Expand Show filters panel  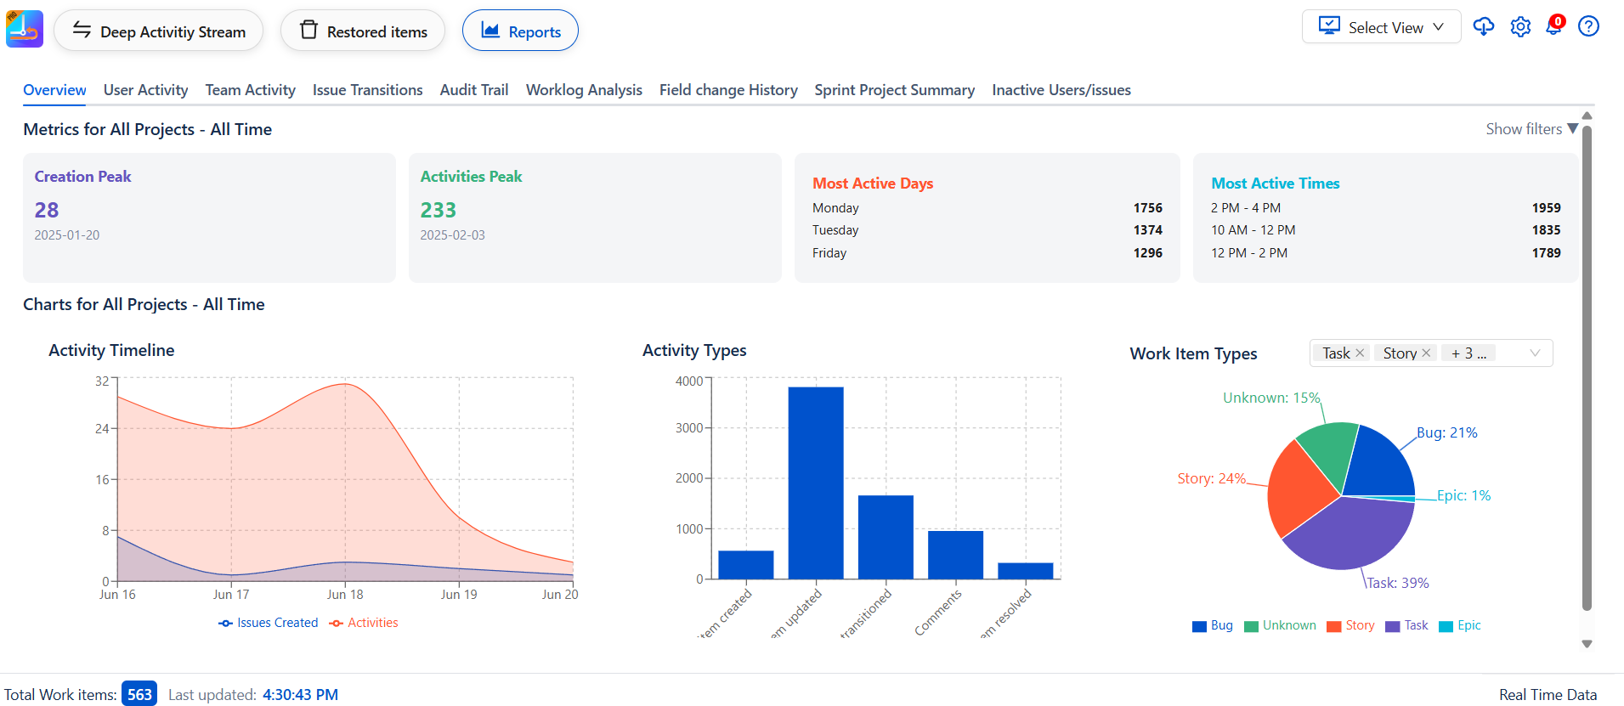point(1531,129)
